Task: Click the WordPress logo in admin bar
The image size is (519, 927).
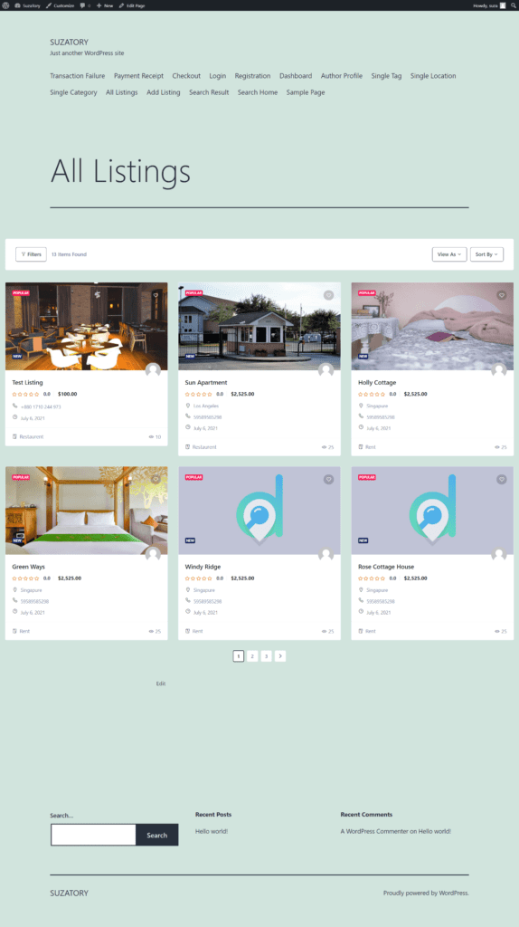Action: pos(5,5)
